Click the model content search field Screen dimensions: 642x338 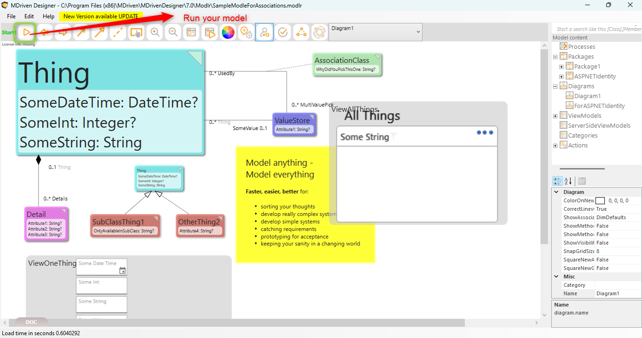coord(598,29)
